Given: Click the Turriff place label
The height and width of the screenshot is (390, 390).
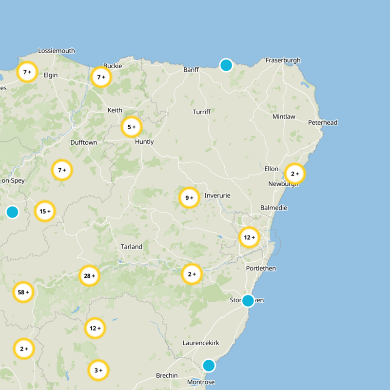Looking at the screenshot, I should point(202,112).
